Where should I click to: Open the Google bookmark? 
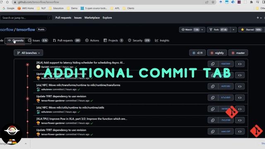coord(8,8)
